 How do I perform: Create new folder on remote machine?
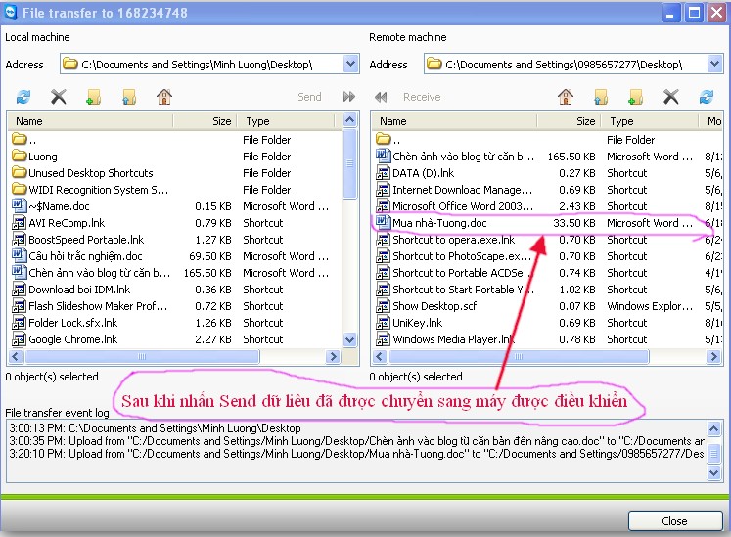pyautogui.click(x=635, y=97)
